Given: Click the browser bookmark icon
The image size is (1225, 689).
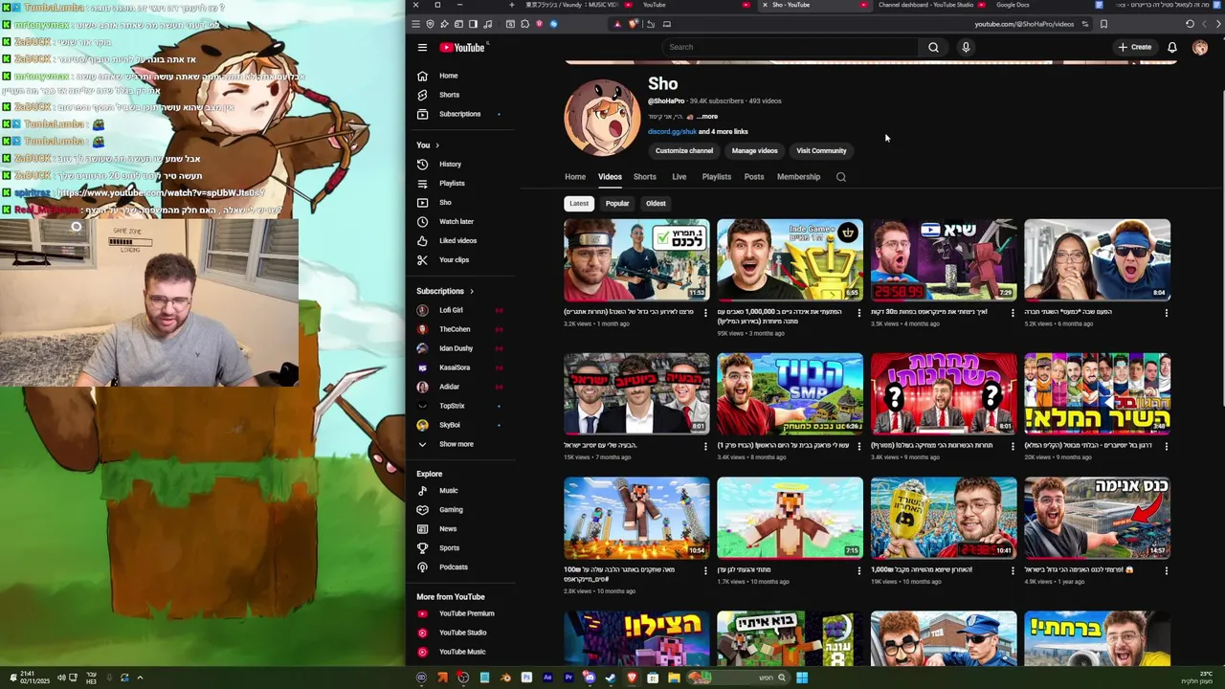Looking at the screenshot, I should pyautogui.click(x=1103, y=24).
